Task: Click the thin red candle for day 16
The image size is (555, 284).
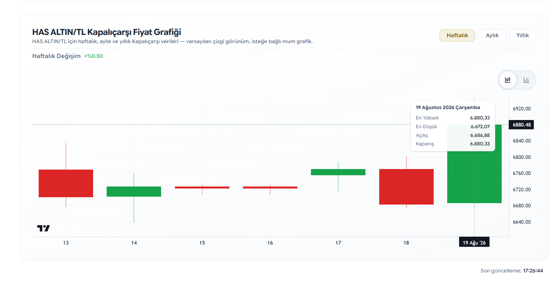Action: coord(270,187)
